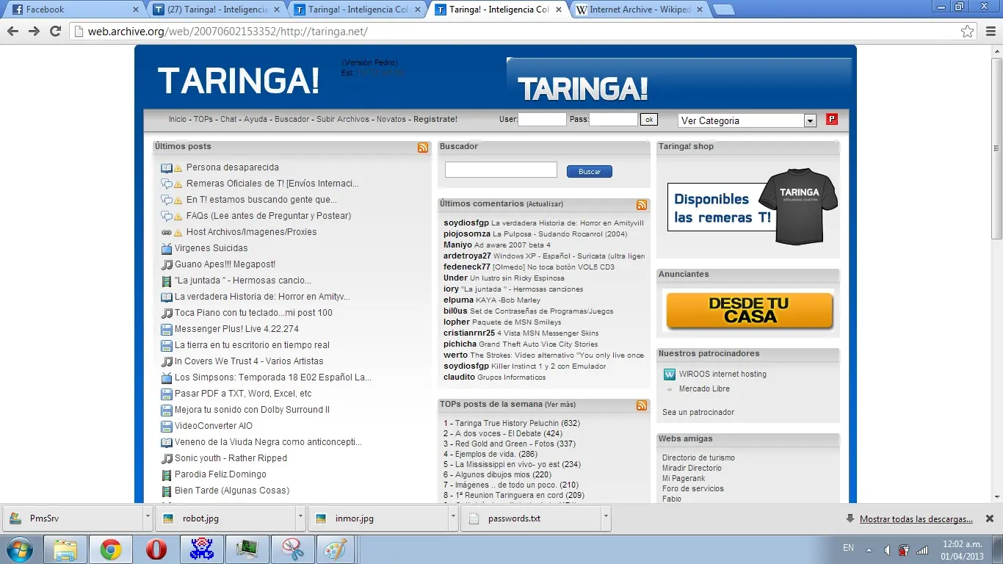The image size is (1003, 564).
Task: Click the EN language indicator in tray
Action: click(x=848, y=549)
